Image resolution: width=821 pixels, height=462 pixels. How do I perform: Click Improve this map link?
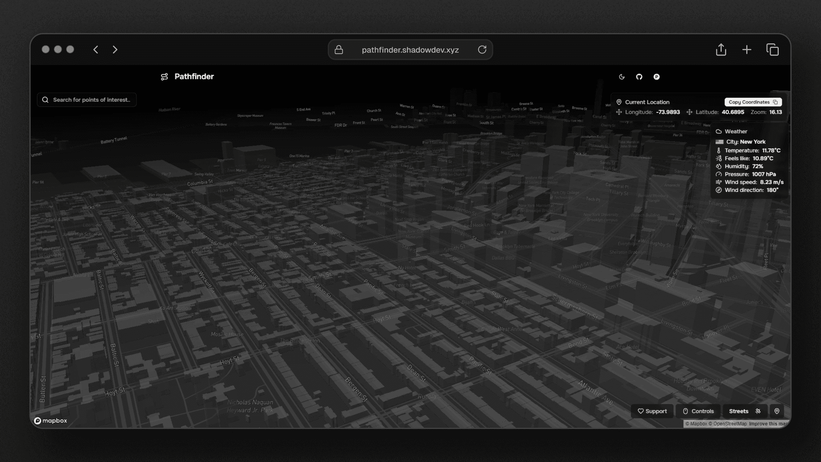pyautogui.click(x=768, y=424)
